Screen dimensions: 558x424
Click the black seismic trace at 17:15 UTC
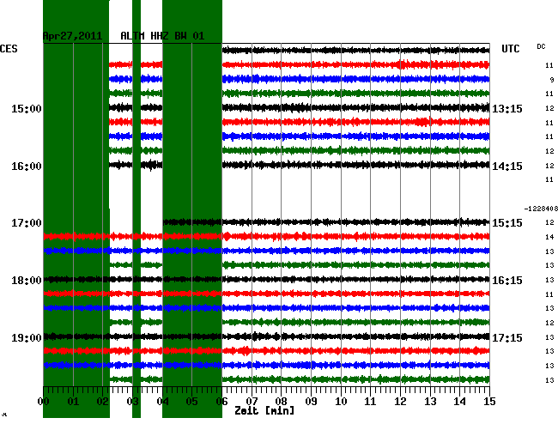pos(266,336)
